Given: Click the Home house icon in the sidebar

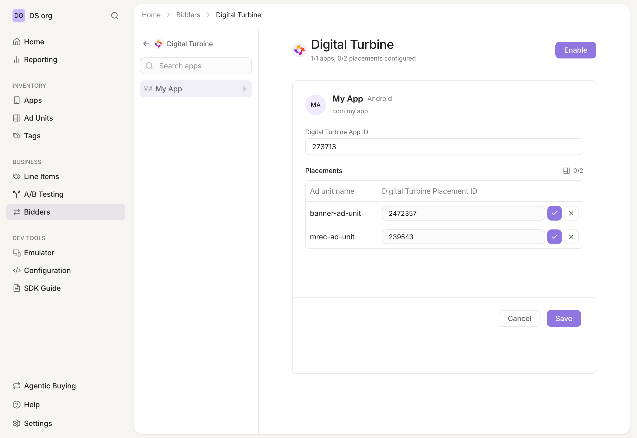Looking at the screenshot, I should click(17, 42).
